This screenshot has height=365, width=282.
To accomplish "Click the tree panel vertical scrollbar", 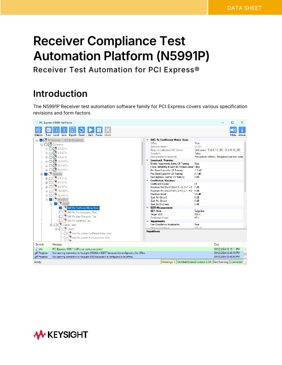I will (x=142, y=153).
